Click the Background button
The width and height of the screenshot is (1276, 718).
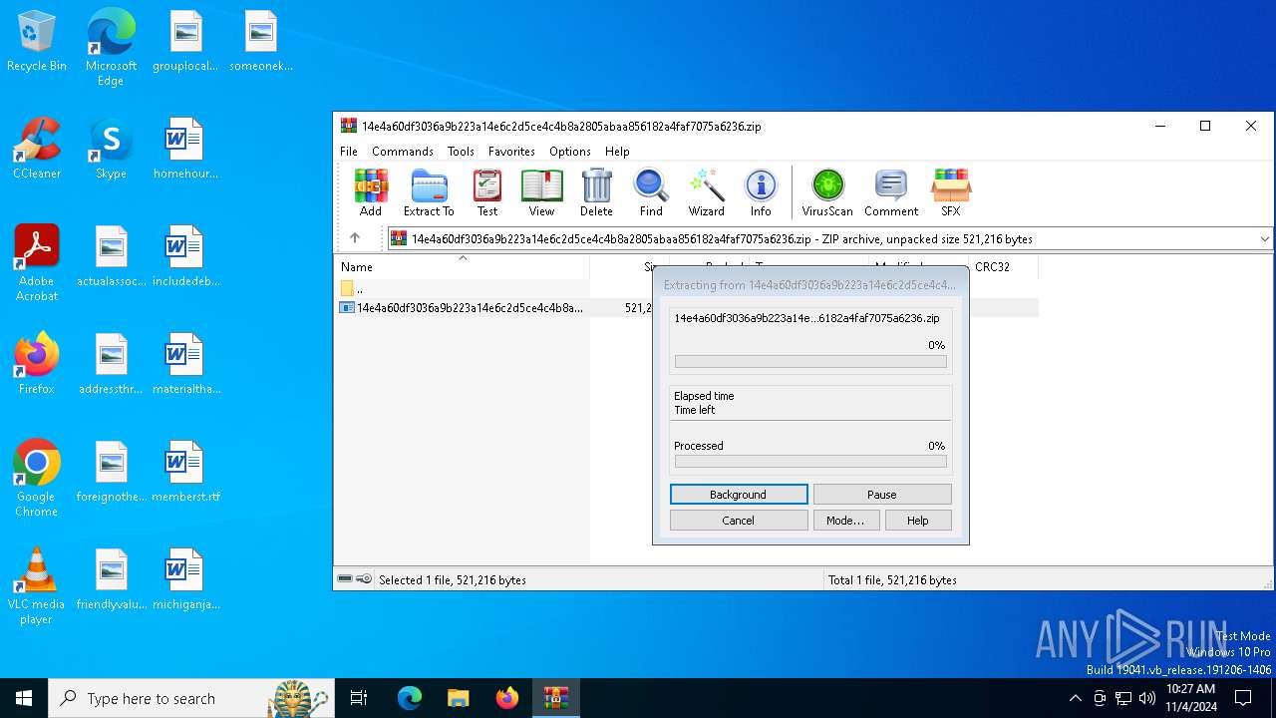pyautogui.click(x=739, y=495)
